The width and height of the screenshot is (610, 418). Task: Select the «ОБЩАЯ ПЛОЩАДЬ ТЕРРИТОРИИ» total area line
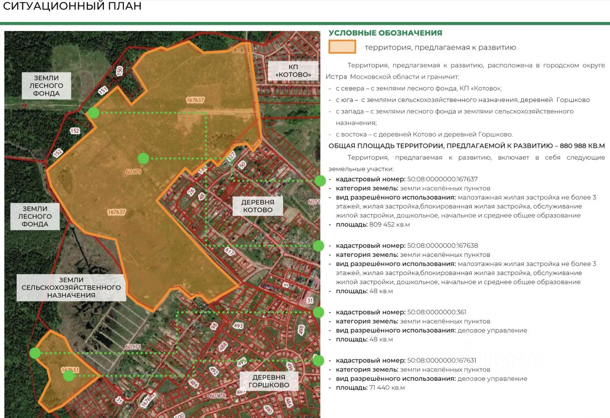[467, 146]
